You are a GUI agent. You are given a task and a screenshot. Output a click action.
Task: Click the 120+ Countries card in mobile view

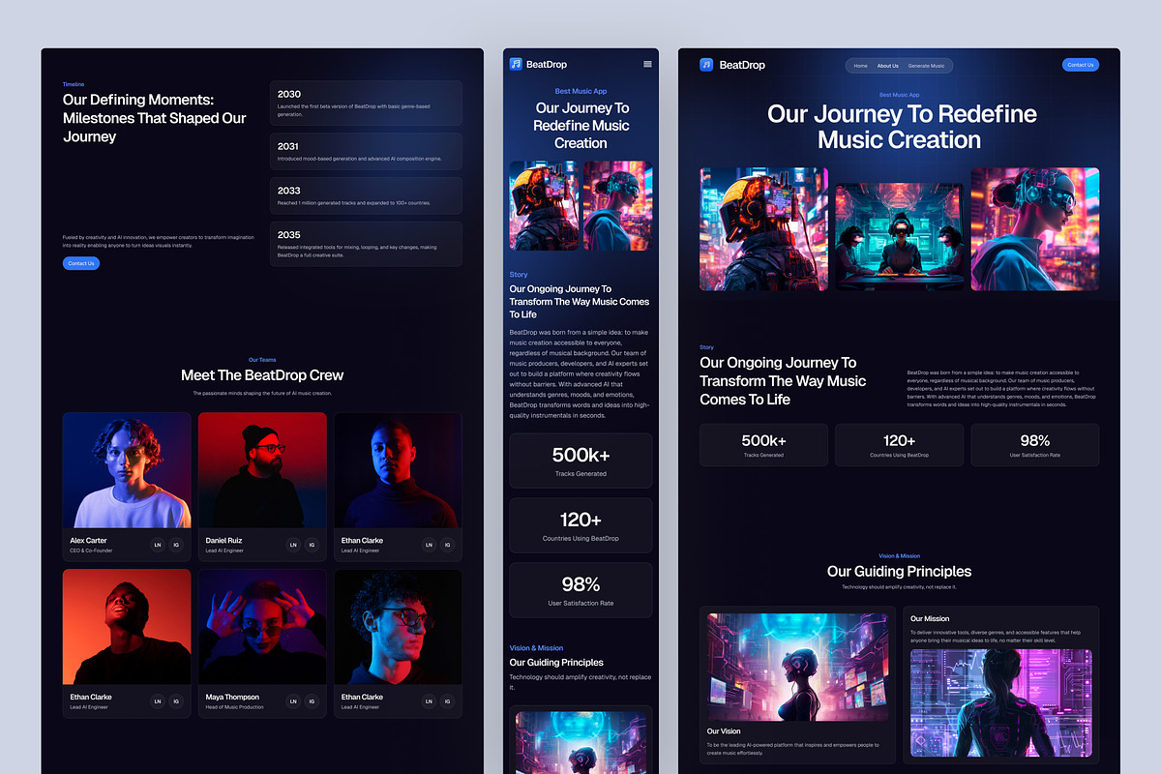[580, 525]
